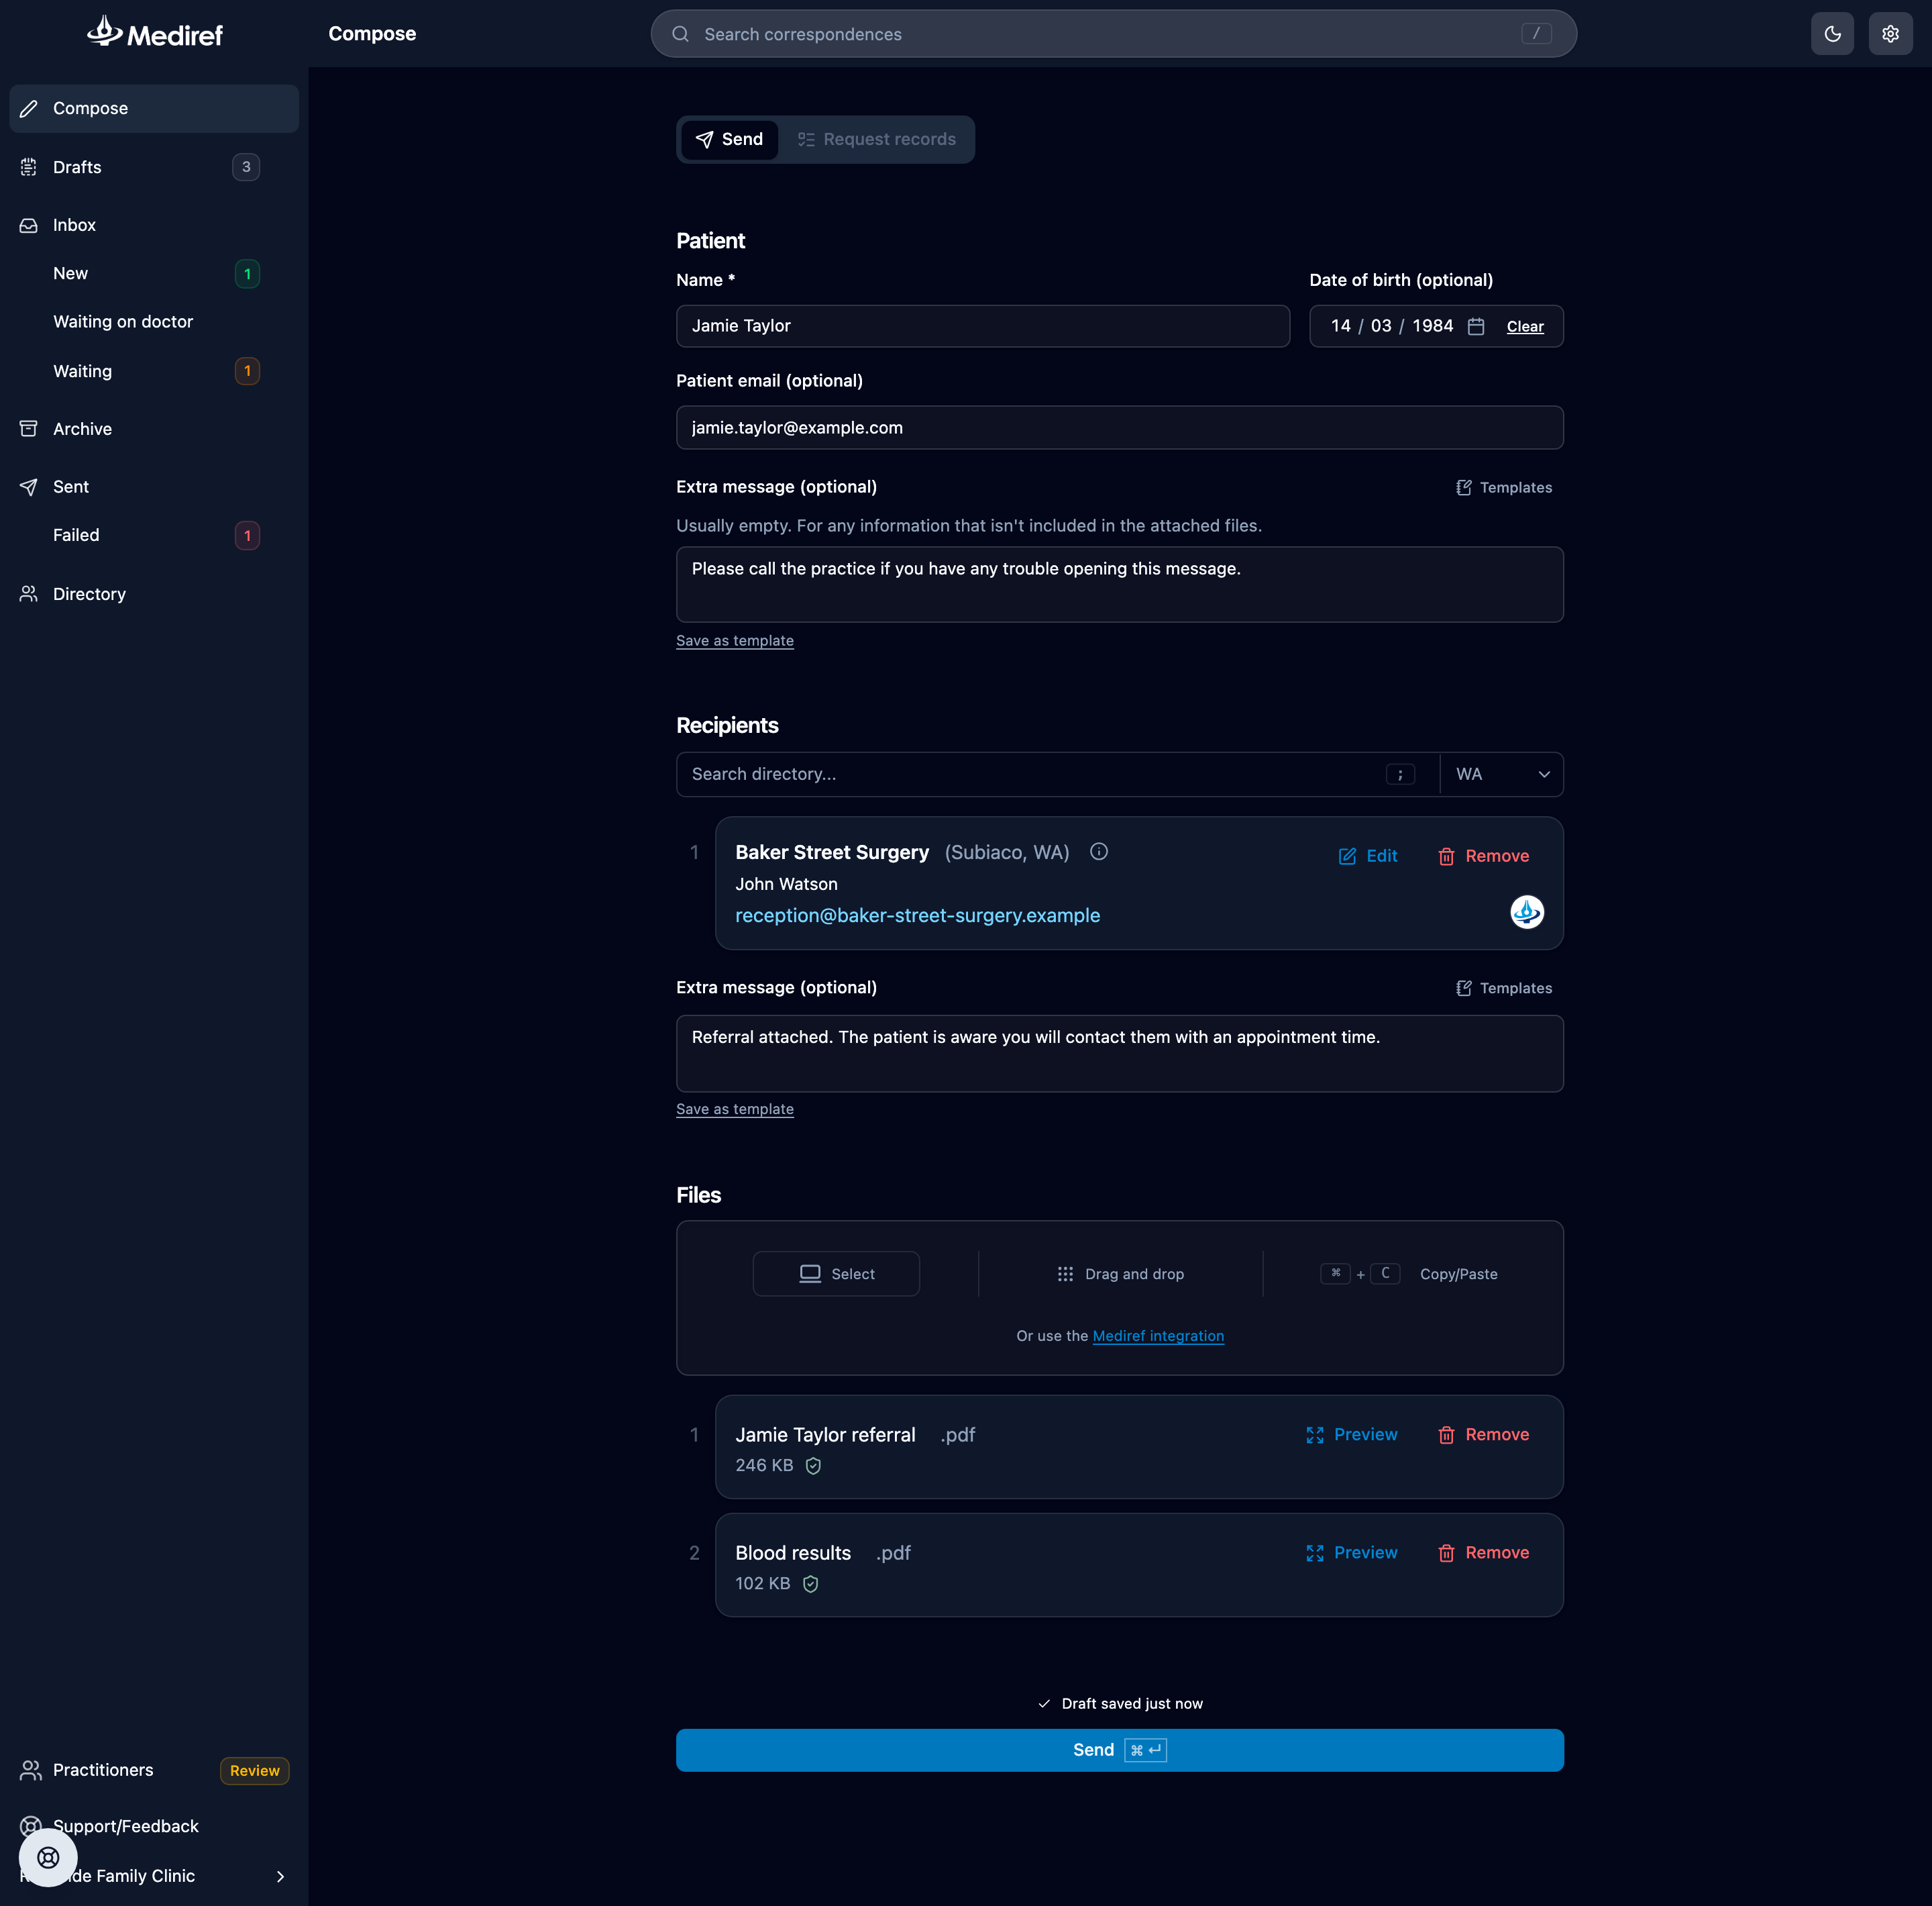Open settings gear icon
This screenshot has width=1932, height=1906.
tap(1890, 34)
